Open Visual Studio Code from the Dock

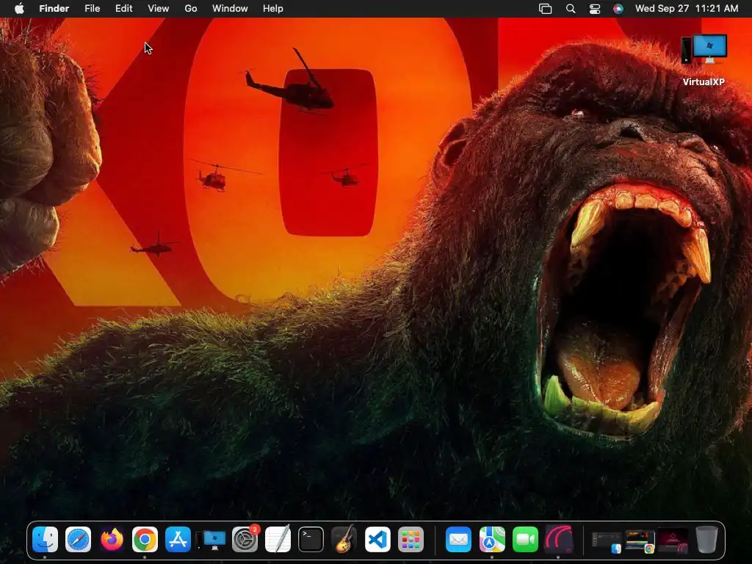point(377,540)
